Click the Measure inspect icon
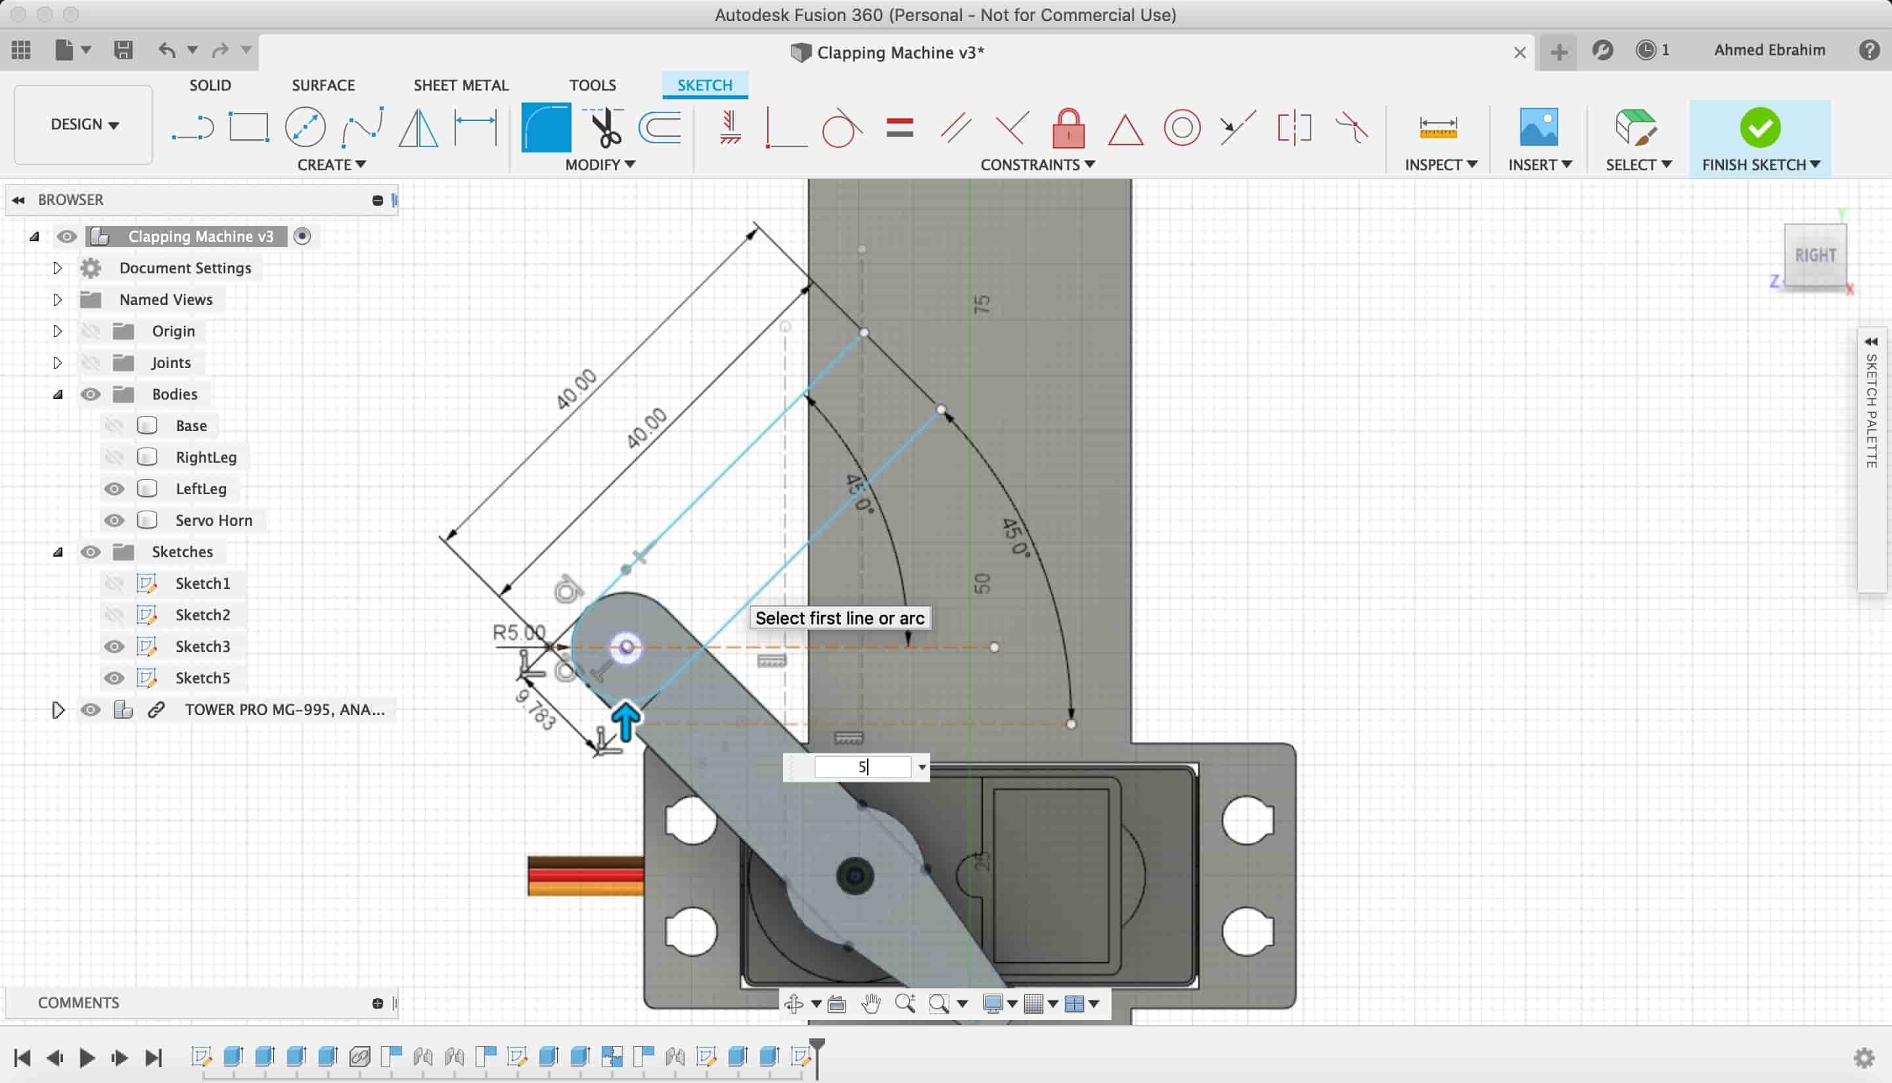This screenshot has width=1892, height=1083. tap(1438, 127)
